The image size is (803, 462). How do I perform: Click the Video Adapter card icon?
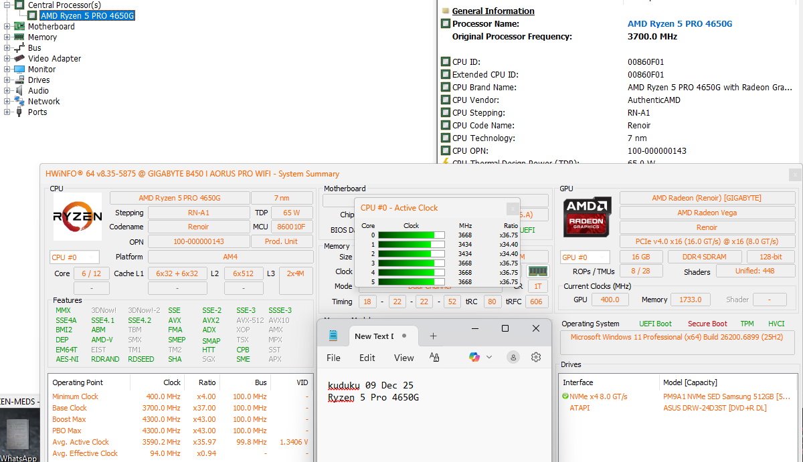[19, 59]
